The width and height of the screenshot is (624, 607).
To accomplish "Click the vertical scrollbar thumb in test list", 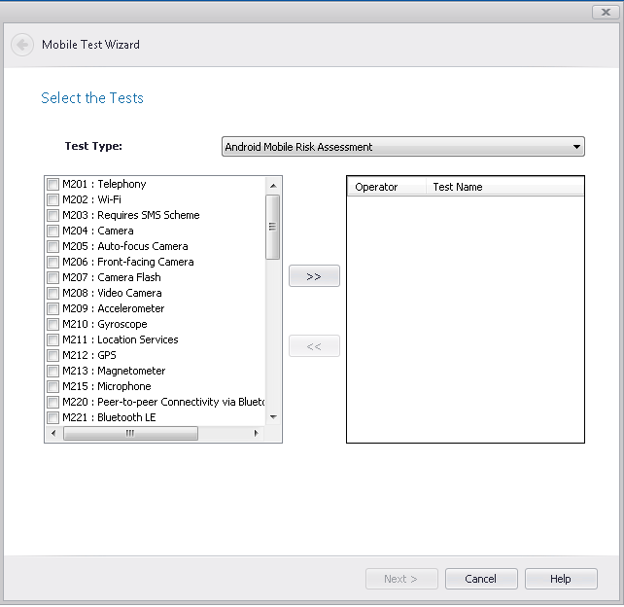I will 273,226.
